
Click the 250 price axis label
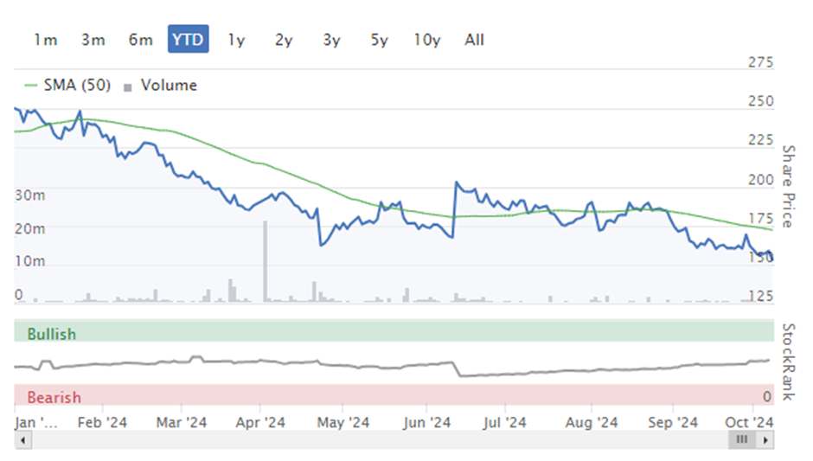click(x=760, y=101)
